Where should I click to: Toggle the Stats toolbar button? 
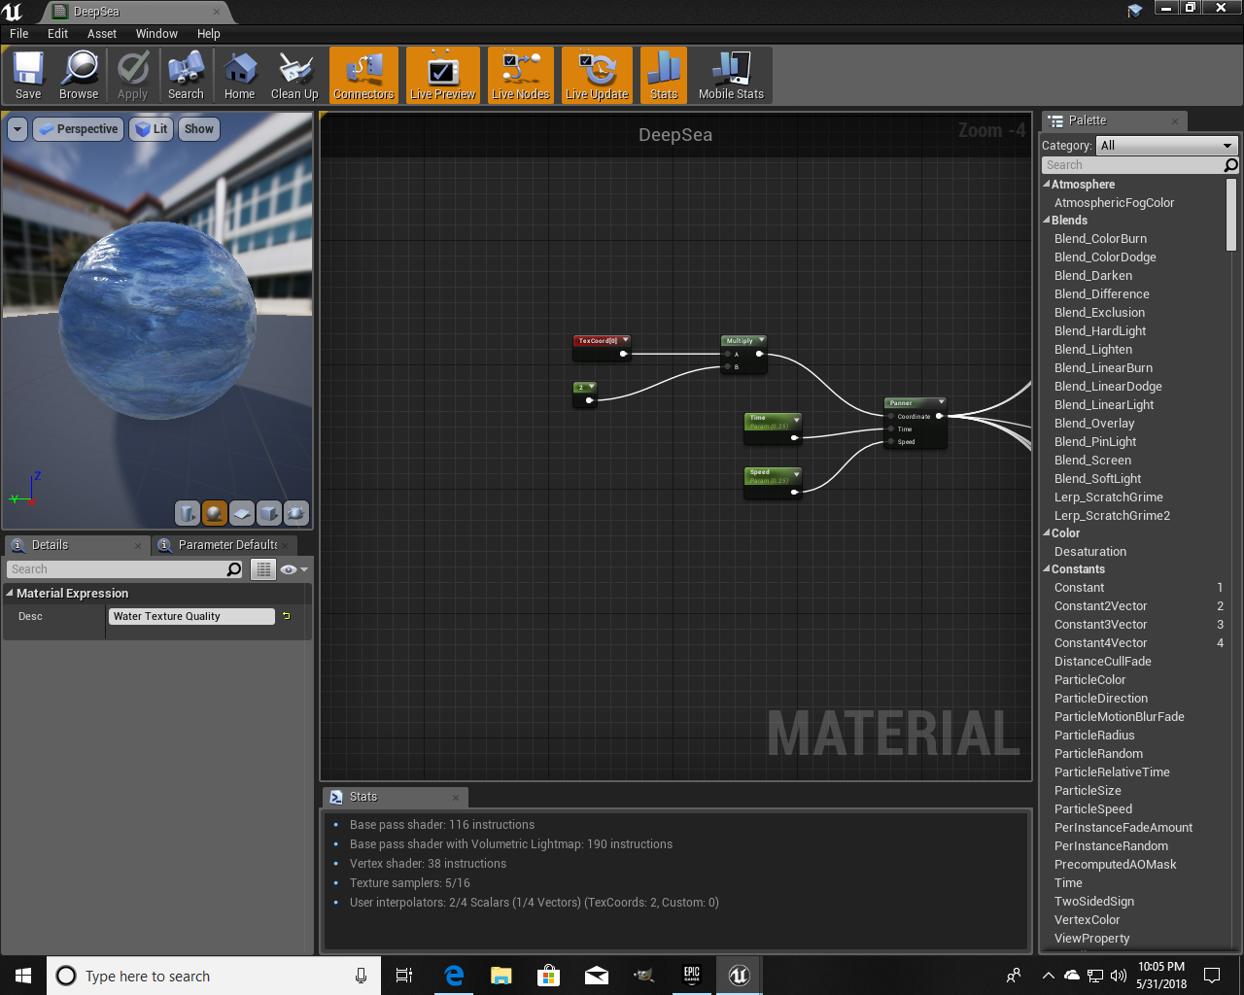664,76
